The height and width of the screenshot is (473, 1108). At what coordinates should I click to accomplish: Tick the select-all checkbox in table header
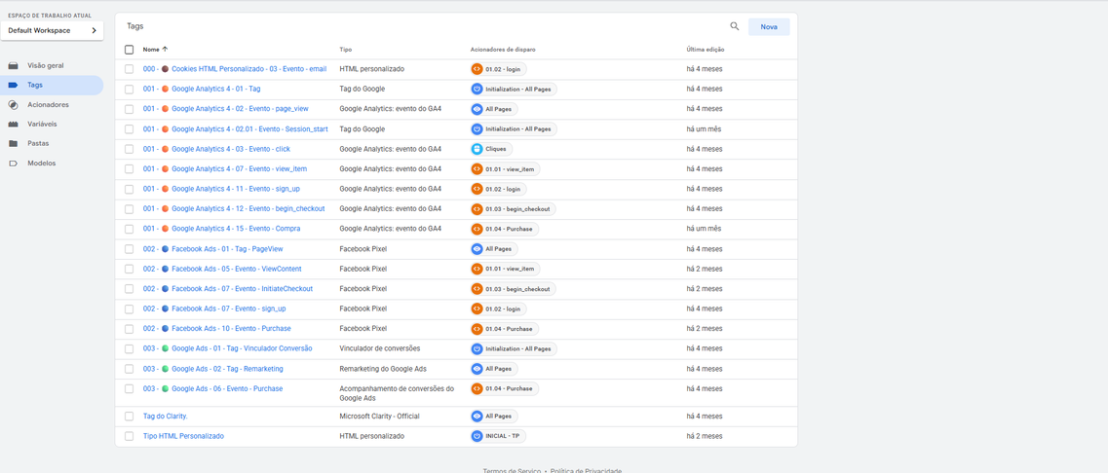(x=129, y=50)
